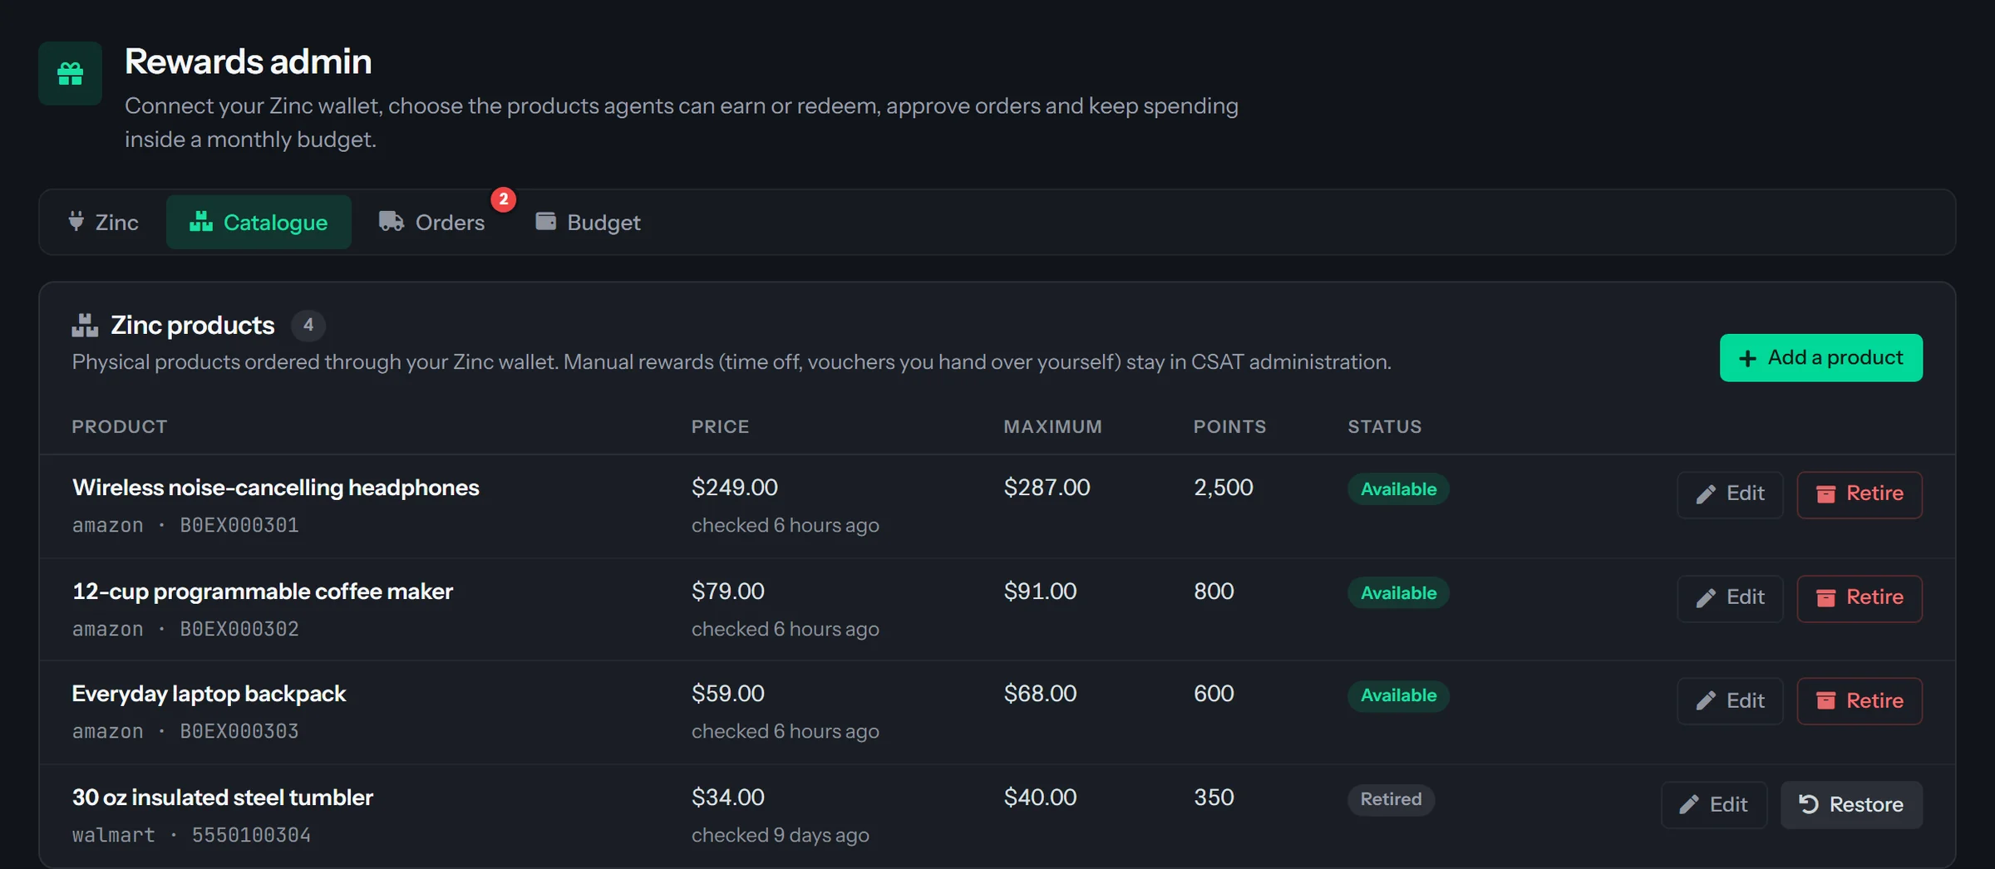
Task: Click the STATUS column header
Action: [1385, 427]
